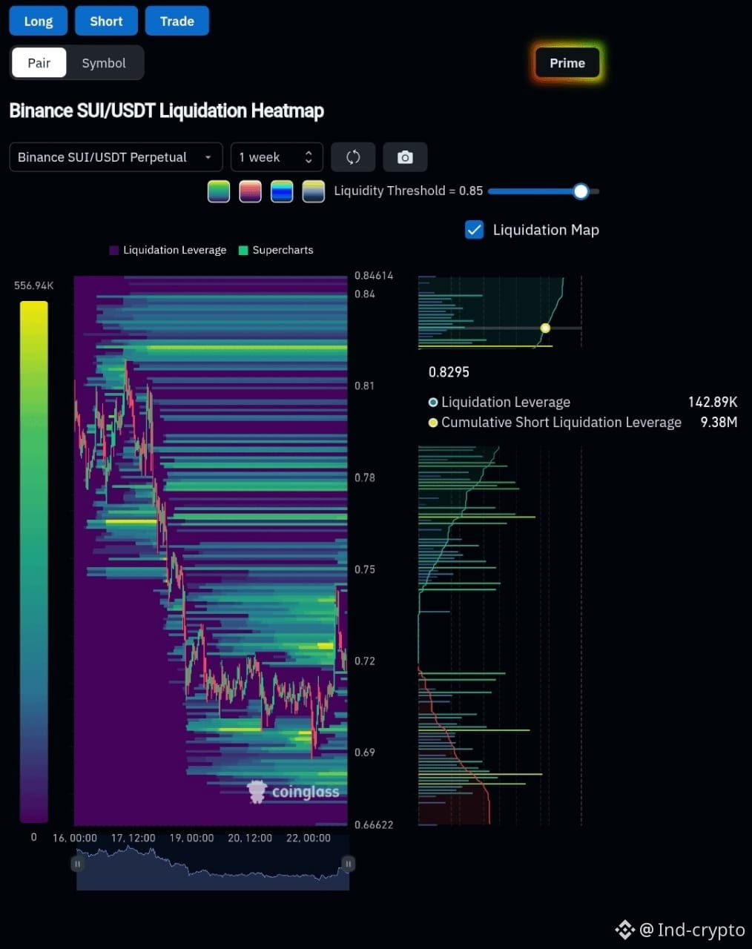The image size is (752, 949).
Task: Select the green-yellow color scheme swatch
Action: click(219, 191)
